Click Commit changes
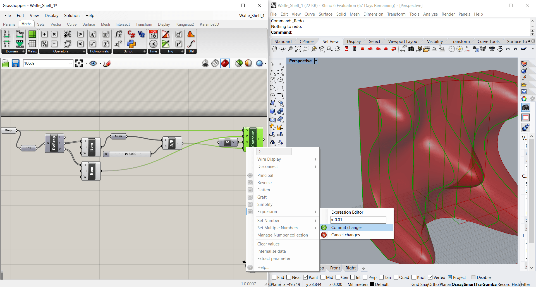 (347, 228)
